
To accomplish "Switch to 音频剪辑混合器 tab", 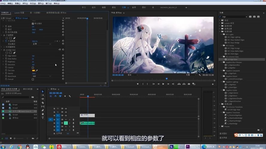I will tap(56, 13).
